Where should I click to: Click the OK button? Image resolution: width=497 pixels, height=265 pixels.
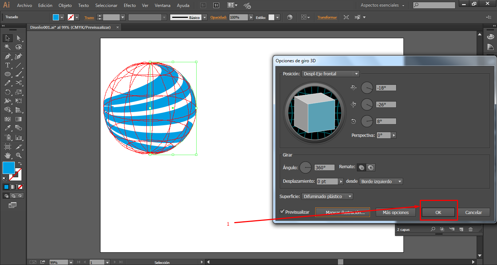click(438, 212)
